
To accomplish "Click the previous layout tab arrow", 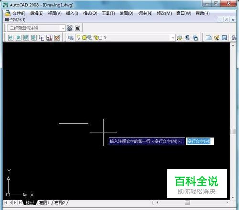I will coord(11,203).
